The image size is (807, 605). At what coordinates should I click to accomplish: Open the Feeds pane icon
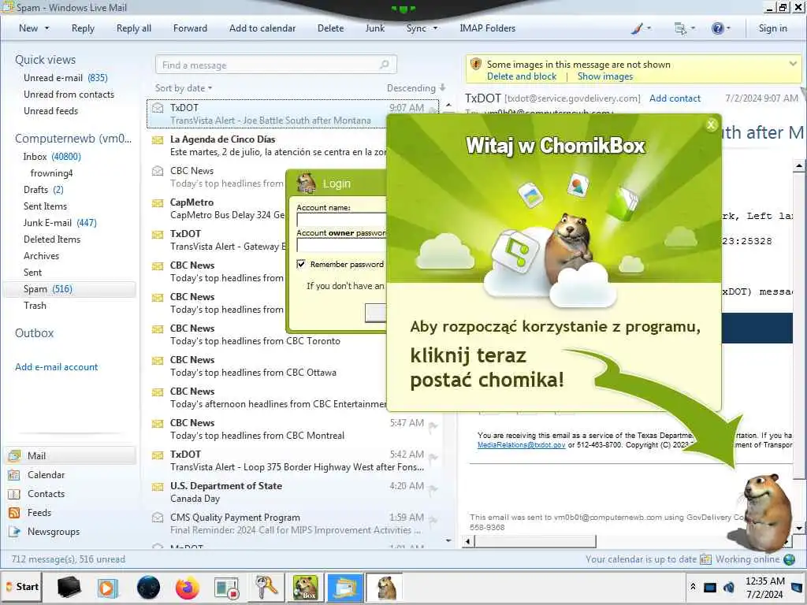(14, 513)
